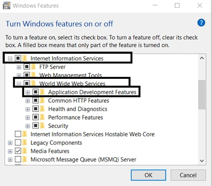Toggle the FTP Server checkbox
The height and width of the screenshot is (186, 212).
(x=27, y=66)
